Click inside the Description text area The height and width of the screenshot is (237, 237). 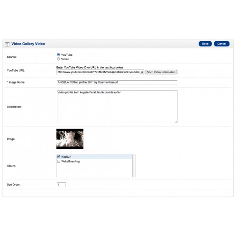coord(117,107)
